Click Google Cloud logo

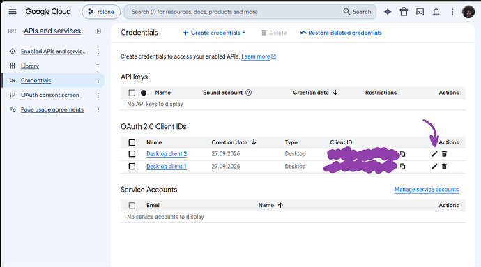[48, 12]
